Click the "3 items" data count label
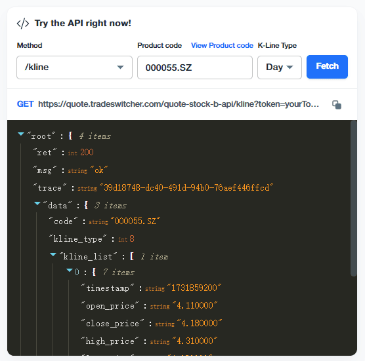The height and width of the screenshot is (361, 365). pos(110,206)
